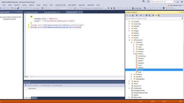Image resolution: width=184 pixels, height=103 pixels.
Task: Click the Error List filter funnel icon
Action: click(26, 85)
